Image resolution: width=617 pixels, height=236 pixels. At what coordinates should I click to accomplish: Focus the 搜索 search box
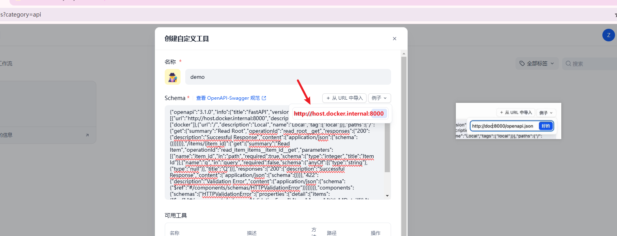coord(590,63)
